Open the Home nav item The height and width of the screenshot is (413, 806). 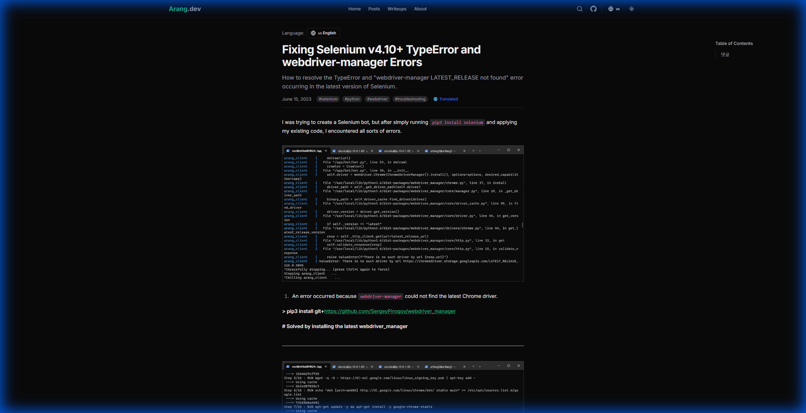(355, 9)
